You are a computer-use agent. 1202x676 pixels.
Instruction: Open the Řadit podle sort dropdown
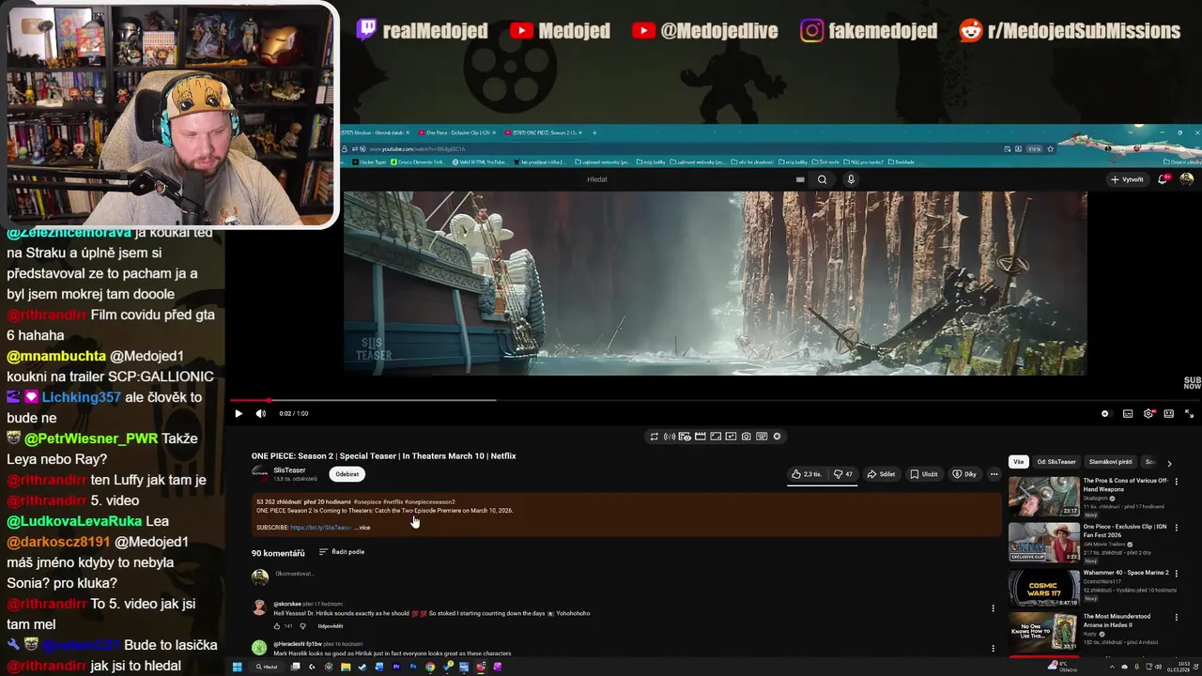tap(342, 552)
